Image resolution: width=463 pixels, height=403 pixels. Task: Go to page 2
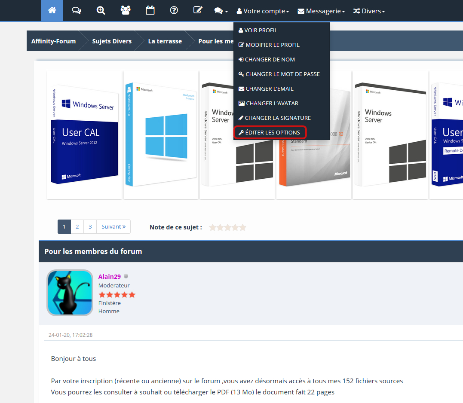tap(77, 226)
